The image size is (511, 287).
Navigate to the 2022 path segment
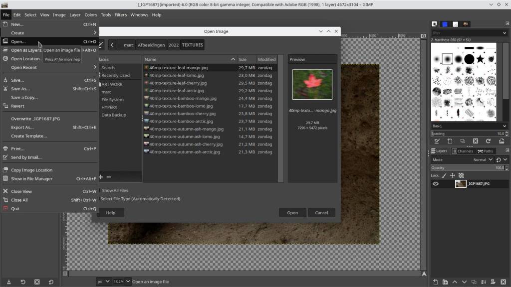(173, 45)
